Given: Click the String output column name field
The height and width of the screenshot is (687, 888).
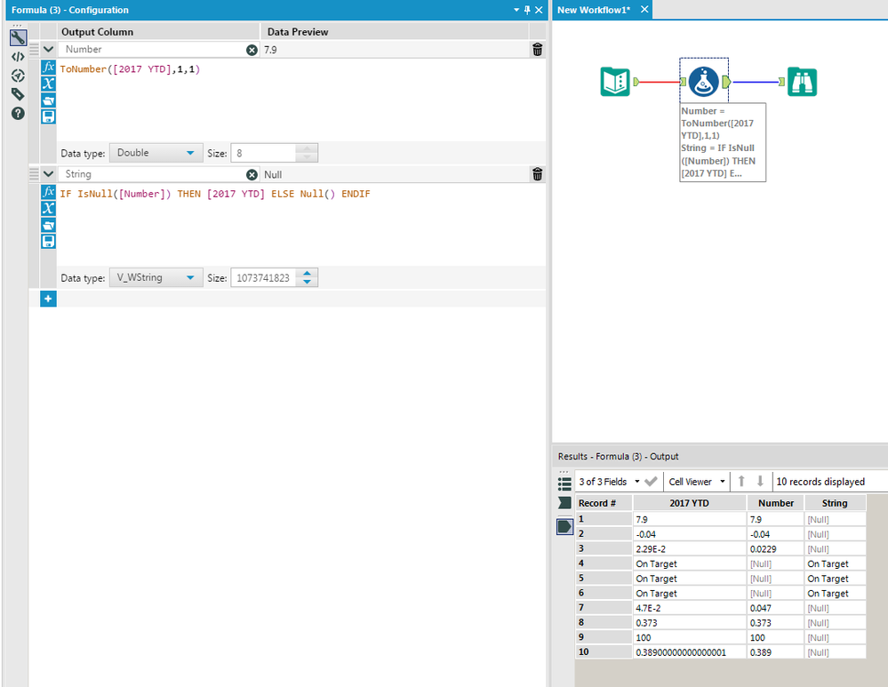Looking at the screenshot, I should click(152, 174).
